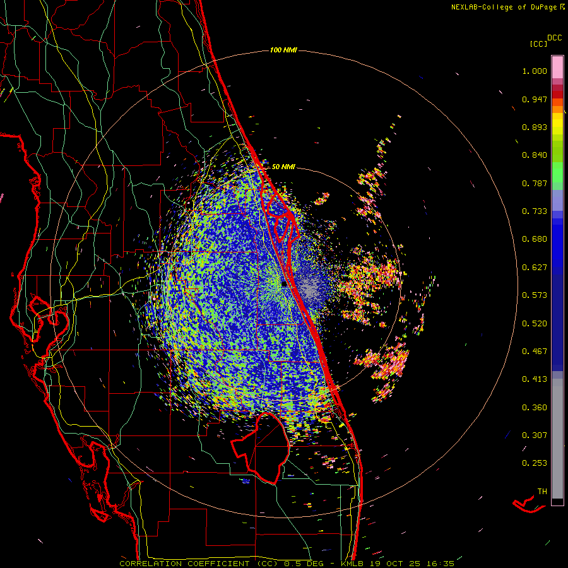The image size is (568, 568).
Task: Click the pink color band beside 1.000
Action: (x=557, y=68)
